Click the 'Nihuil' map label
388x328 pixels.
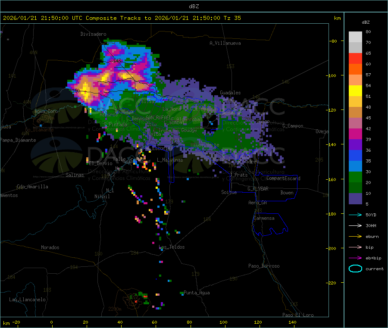click(102, 197)
